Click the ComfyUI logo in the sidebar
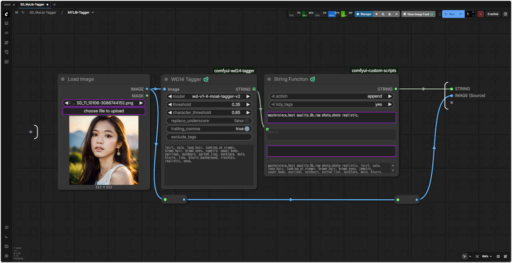The height and width of the screenshot is (263, 512). point(6,14)
